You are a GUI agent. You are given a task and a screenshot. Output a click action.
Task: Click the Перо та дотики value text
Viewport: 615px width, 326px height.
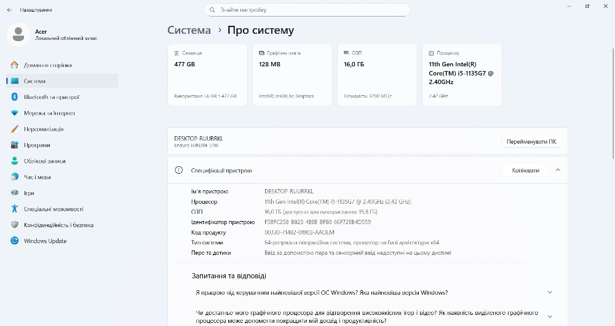coord(358,253)
